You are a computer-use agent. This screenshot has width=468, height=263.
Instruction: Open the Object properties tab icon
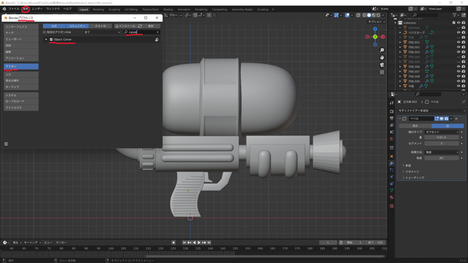point(392,156)
